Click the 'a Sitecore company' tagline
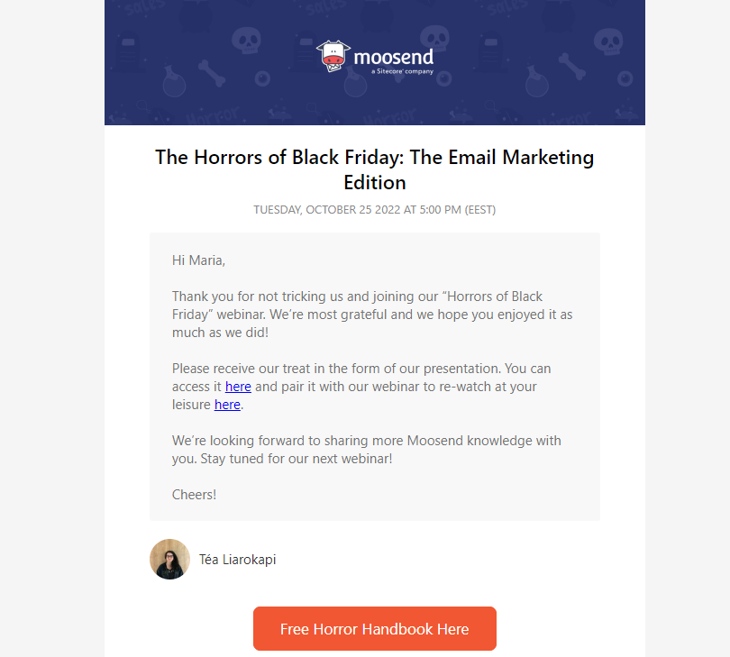Viewport: 730px width, 657px height. click(402, 71)
